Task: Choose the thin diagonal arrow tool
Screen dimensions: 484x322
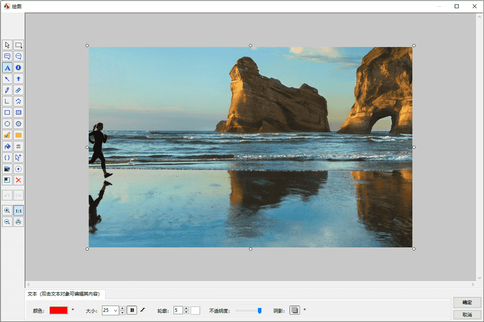Action: tap(7, 79)
